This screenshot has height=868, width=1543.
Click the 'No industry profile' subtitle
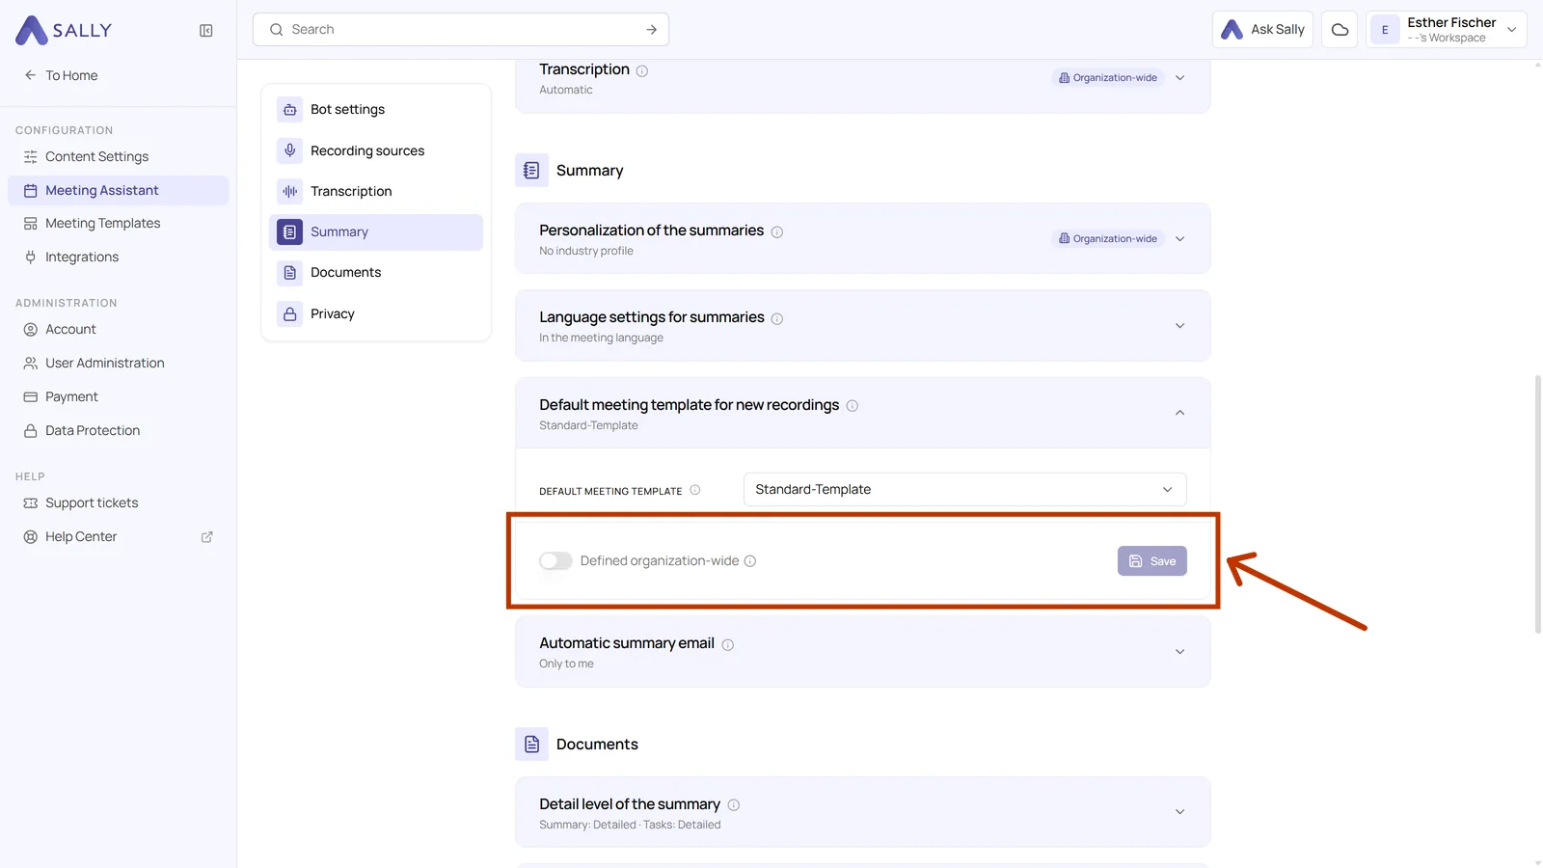[586, 252]
